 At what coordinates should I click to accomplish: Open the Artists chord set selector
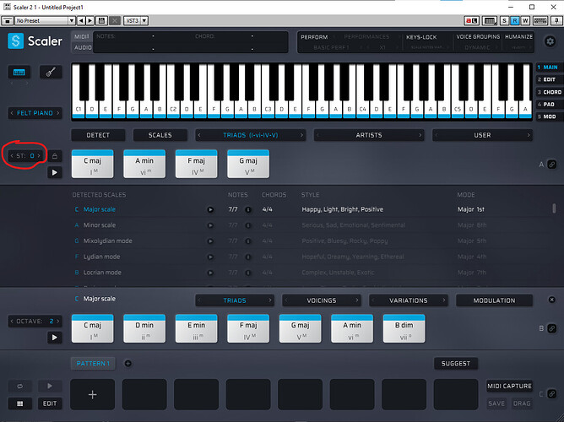tap(369, 135)
